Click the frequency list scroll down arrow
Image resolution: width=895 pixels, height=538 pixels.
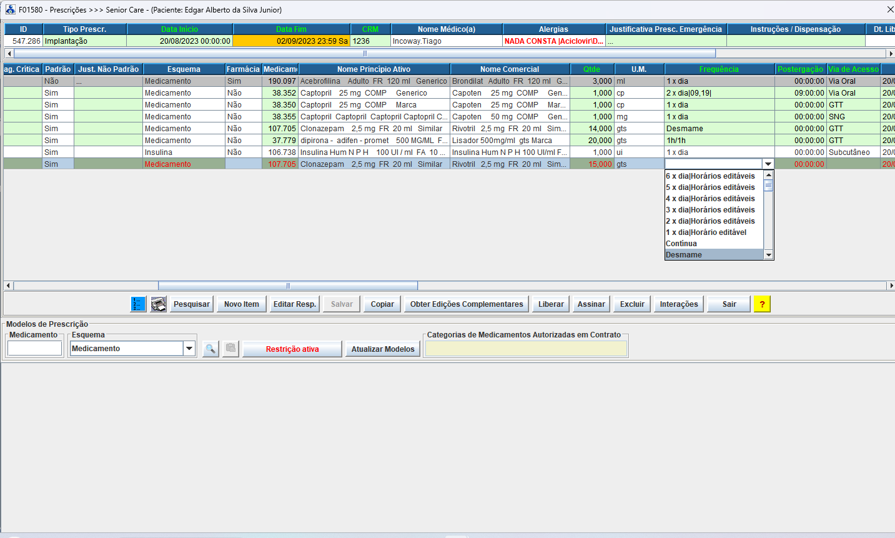pyautogui.click(x=769, y=255)
